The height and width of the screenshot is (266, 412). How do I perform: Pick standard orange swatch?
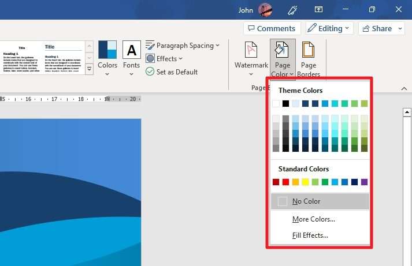coord(295,182)
